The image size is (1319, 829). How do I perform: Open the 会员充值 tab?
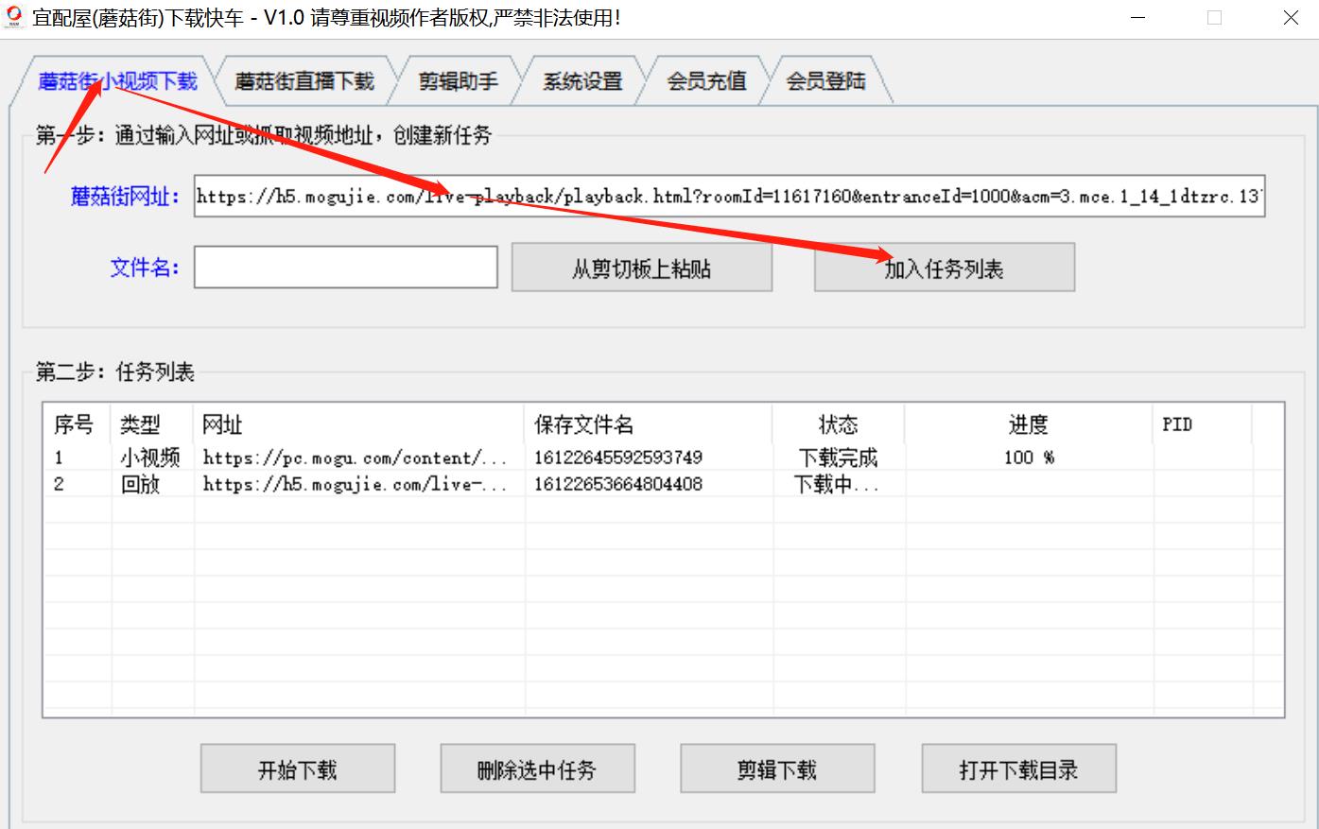(706, 81)
